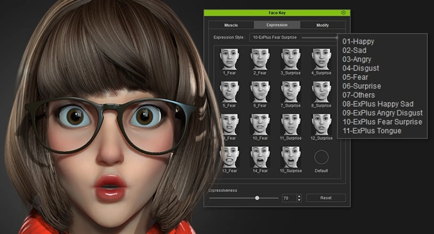Select the 14_Fear open-mouth expression
The width and height of the screenshot is (434, 234).
[x=260, y=157]
